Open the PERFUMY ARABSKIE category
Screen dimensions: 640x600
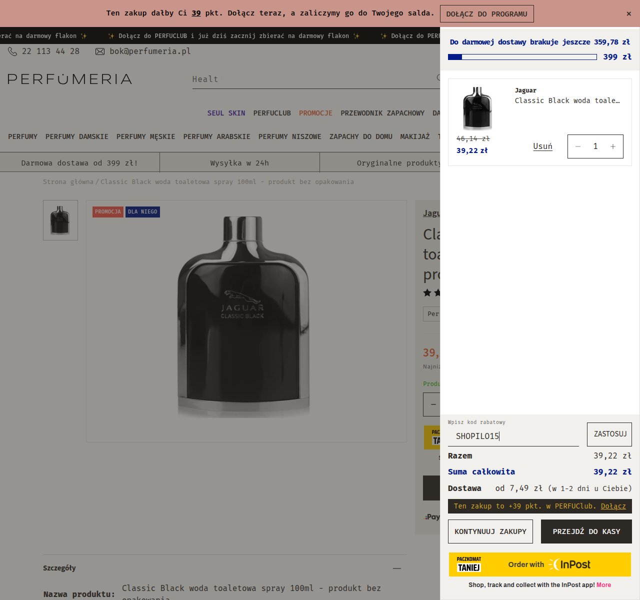(x=217, y=136)
